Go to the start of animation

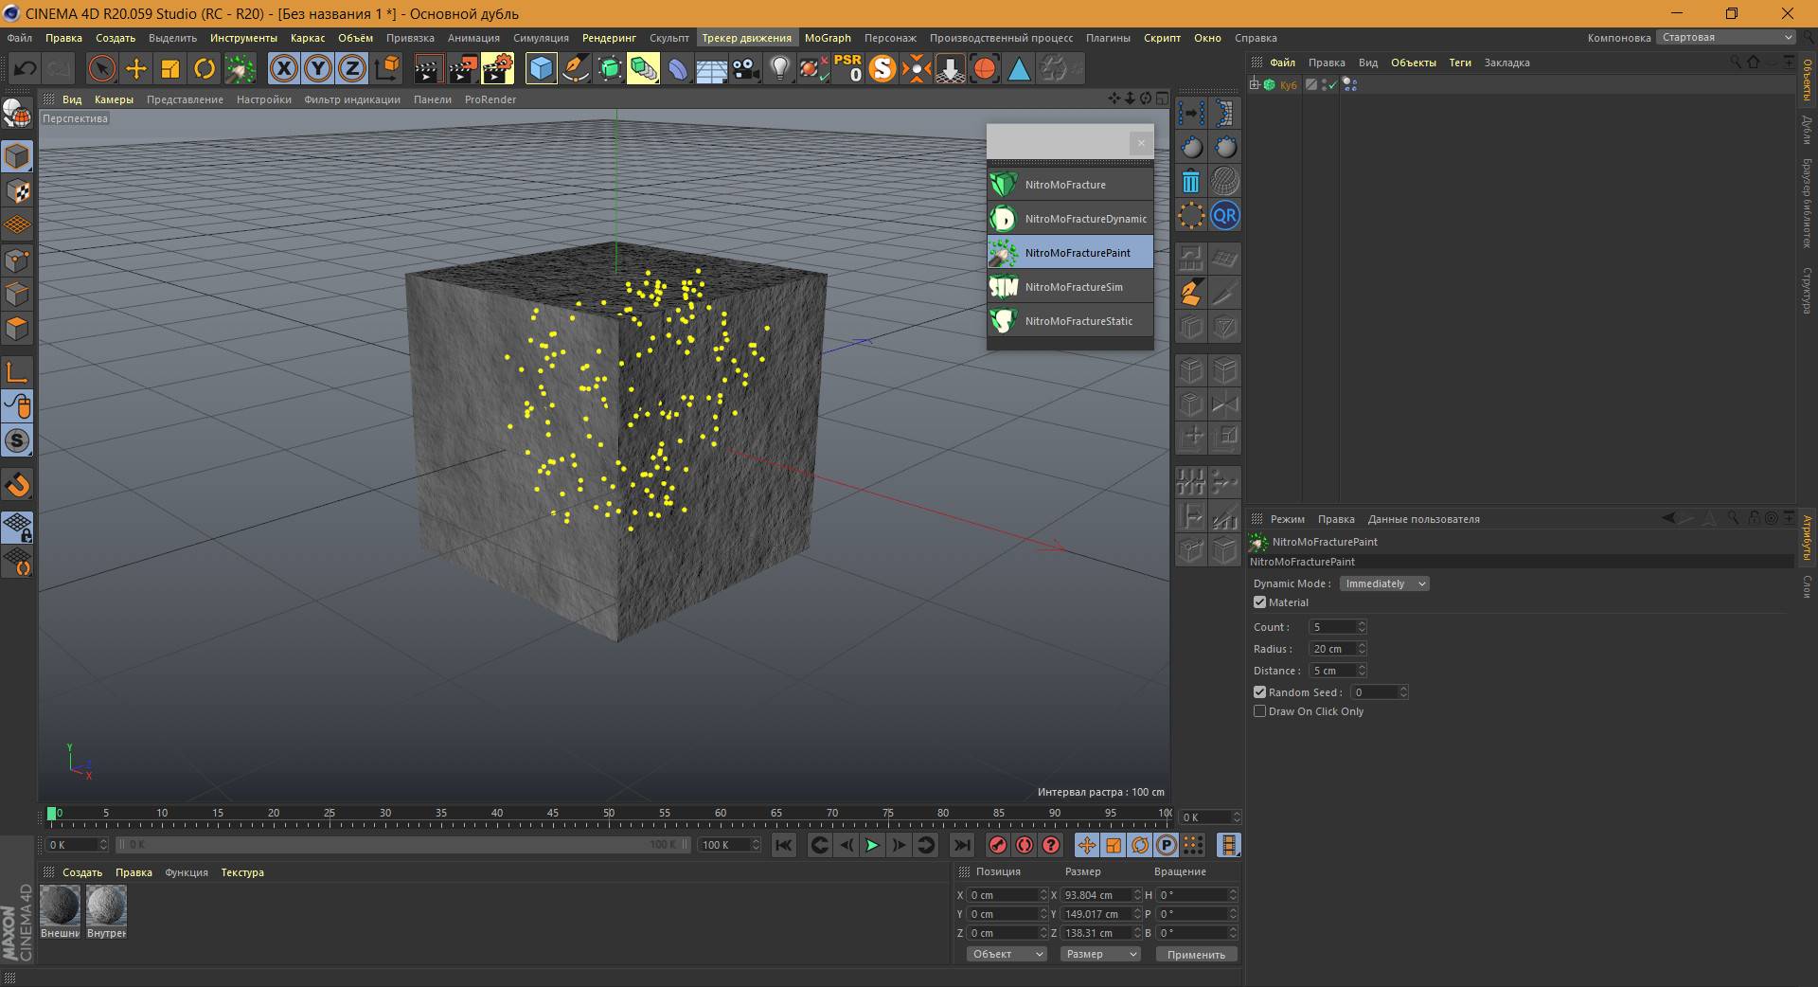(x=783, y=845)
